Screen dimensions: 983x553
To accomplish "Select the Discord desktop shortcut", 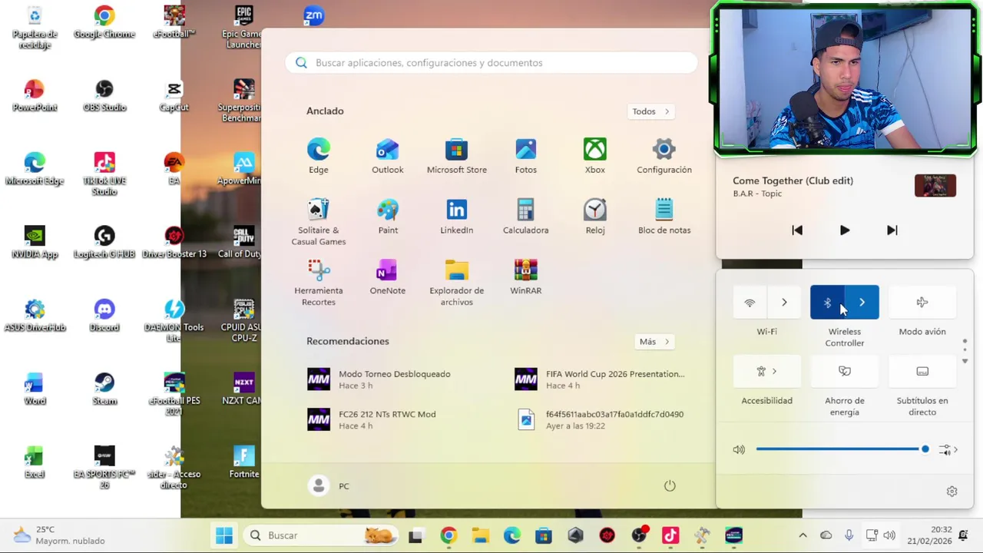I will tap(104, 316).
